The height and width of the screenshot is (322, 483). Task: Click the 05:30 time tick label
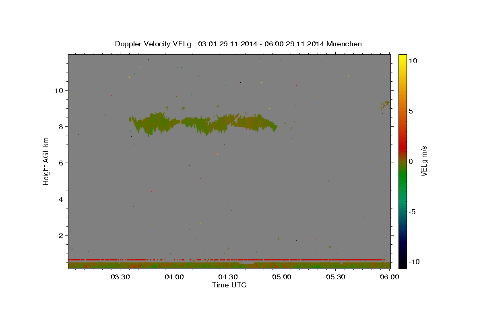336,277
